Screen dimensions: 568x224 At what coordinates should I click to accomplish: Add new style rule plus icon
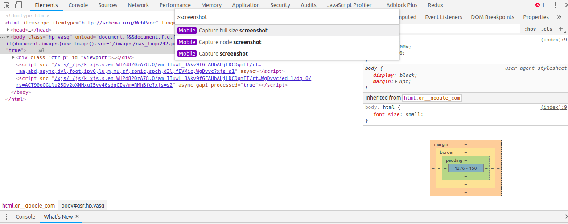pos(561,29)
